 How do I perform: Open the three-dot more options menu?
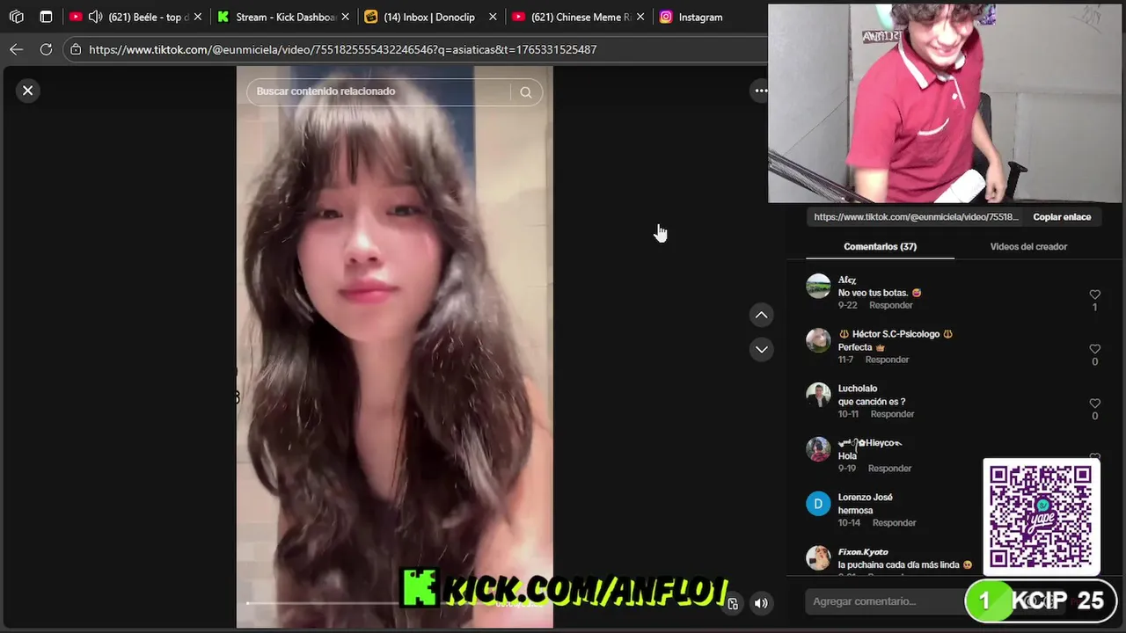(761, 91)
